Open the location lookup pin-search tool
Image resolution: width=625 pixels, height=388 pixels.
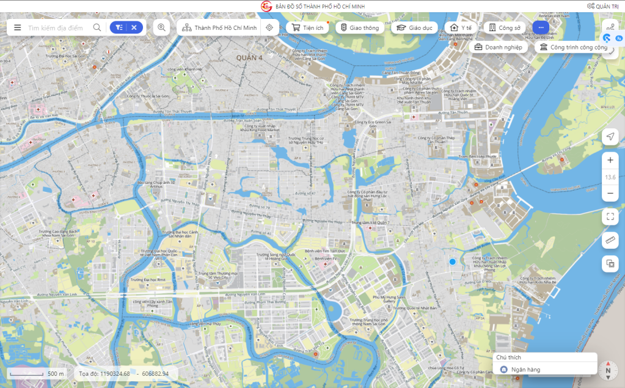click(x=161, y=27)
